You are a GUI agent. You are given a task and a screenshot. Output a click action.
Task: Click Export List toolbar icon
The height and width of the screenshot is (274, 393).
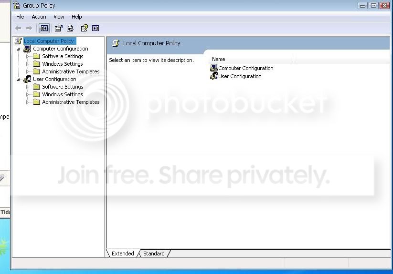70,28
